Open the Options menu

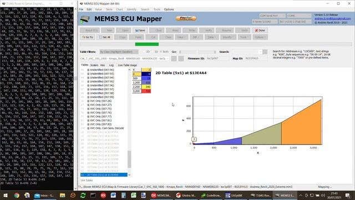[169, 9]
